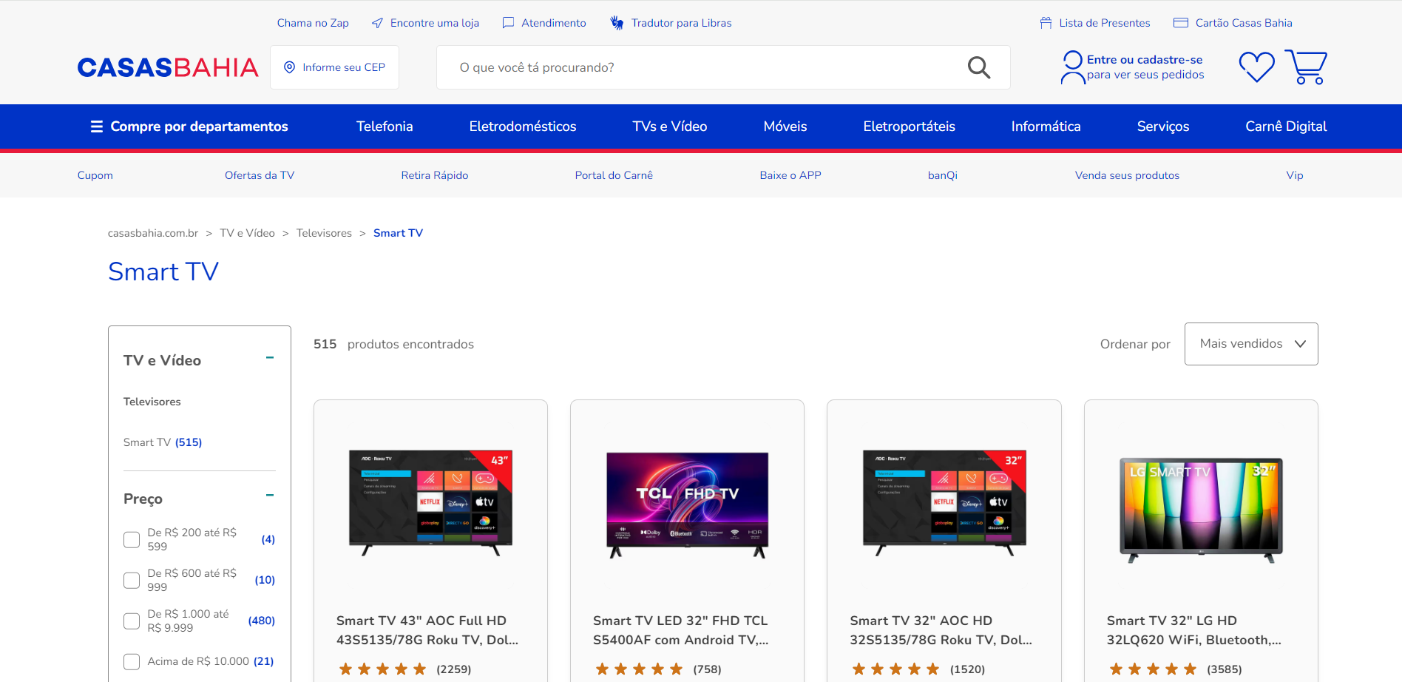
Task: Click the hamburger departments menu icon
Action: point(97,126)
